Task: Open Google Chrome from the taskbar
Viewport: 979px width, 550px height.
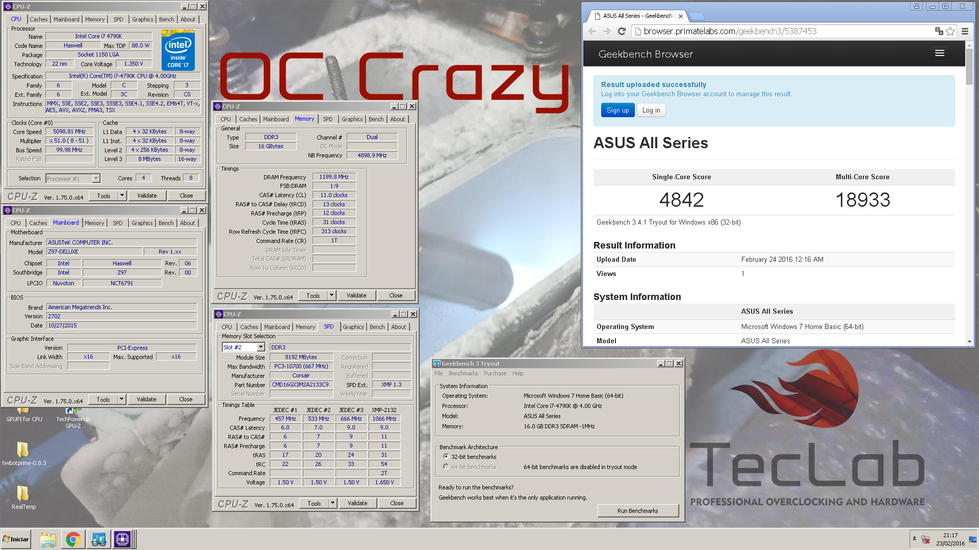Action: (x=73, y=539)
